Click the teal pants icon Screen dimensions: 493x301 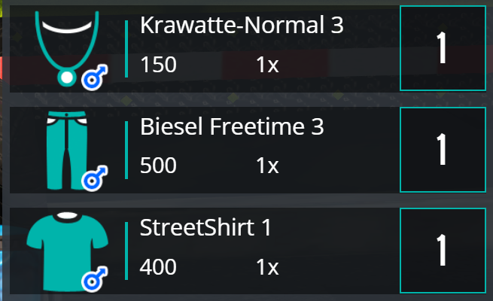point(67,150)
